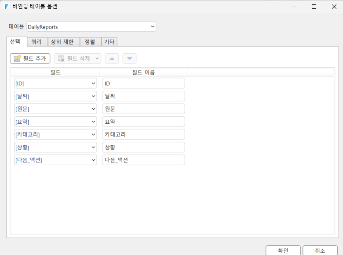Open the DailyReports table dropdown
The width and height of the screenshot is (343, 255).
click(91, 26)
